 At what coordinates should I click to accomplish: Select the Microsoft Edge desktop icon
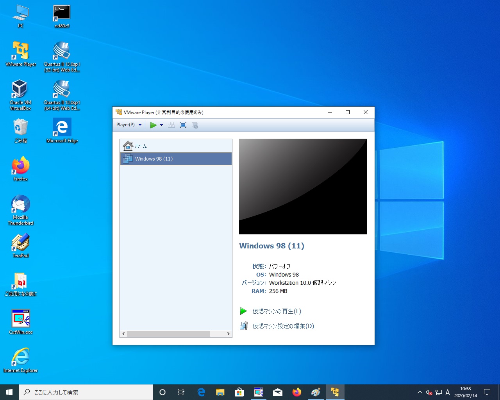click(62, 131)
